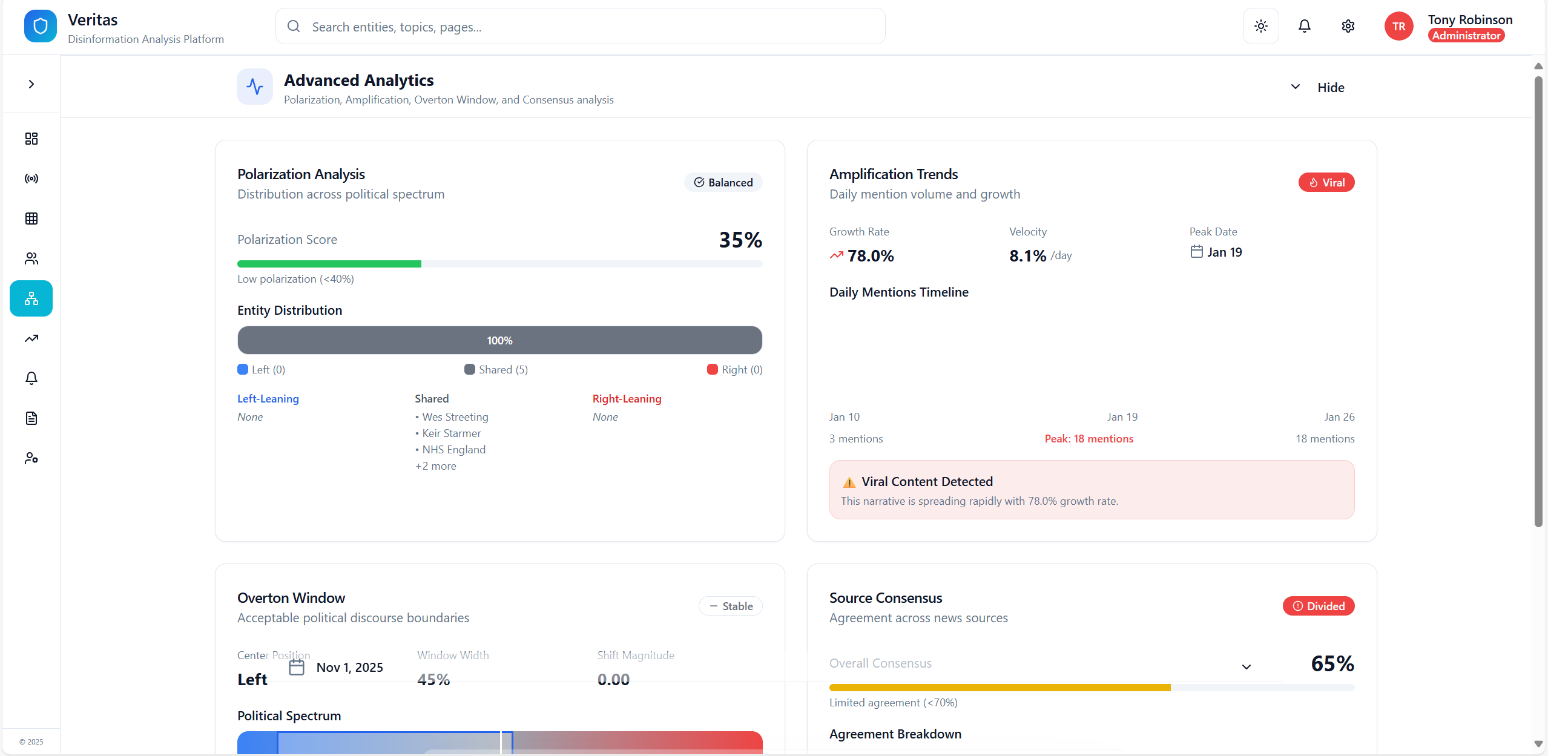Viewport: 1548px width, 756px height.
Task: Select the trends chart icon in the sidebar
Action: tap(31, 339)
